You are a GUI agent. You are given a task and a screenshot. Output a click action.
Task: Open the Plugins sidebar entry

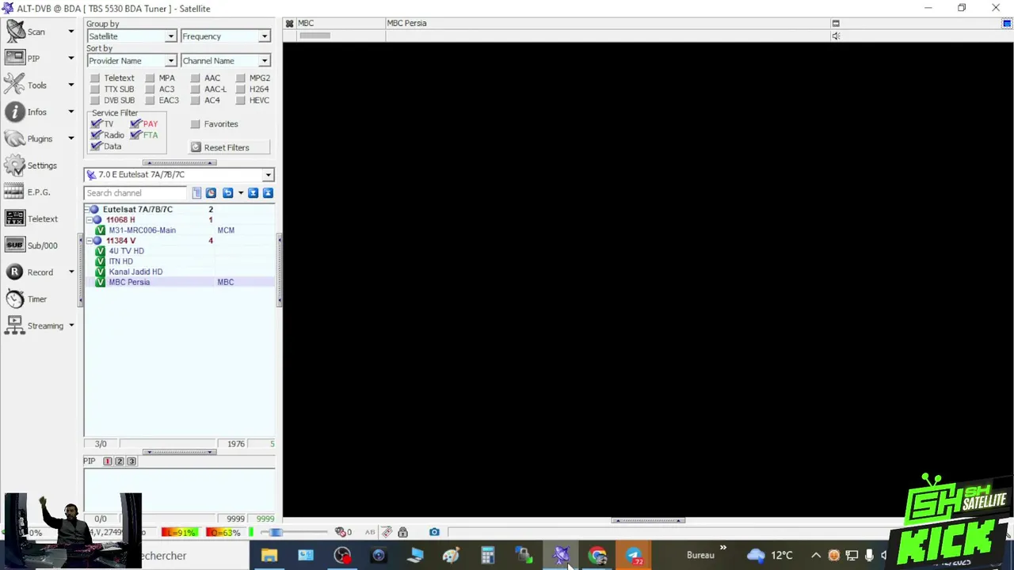click(29, 139)
